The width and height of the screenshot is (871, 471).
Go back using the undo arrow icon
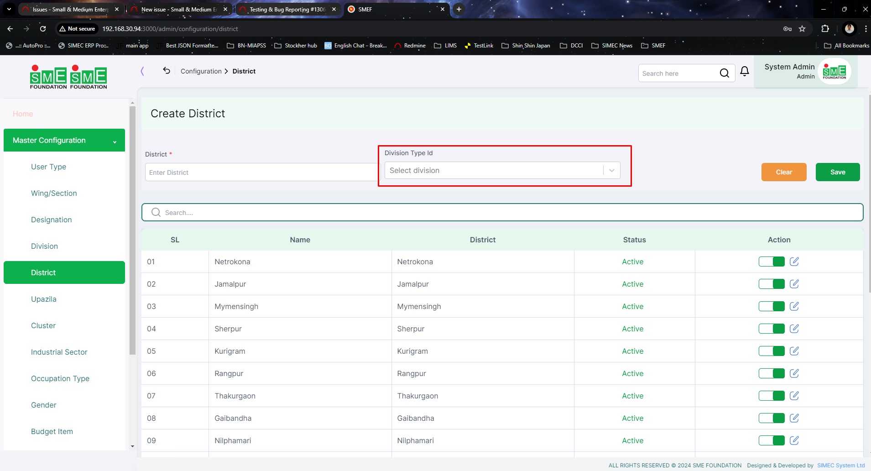coord(167,71)
